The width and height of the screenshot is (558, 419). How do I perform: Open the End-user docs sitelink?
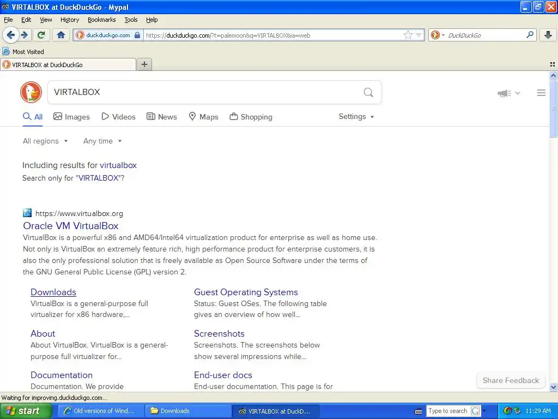223,375
